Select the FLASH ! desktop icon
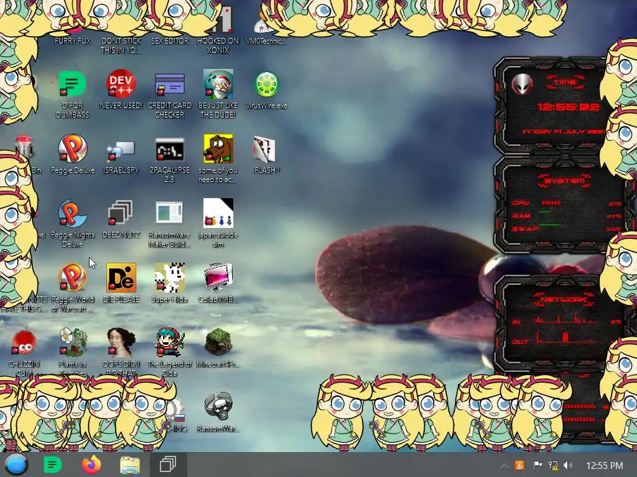 click(264, 149)
